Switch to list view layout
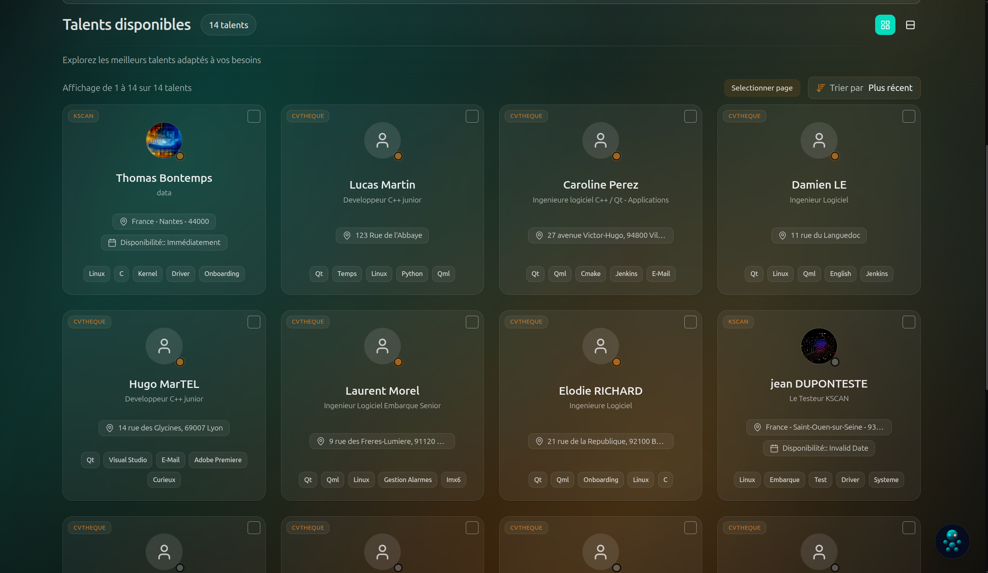The height and width of the screenshot is (573, 988). click(x=910, y=25)
